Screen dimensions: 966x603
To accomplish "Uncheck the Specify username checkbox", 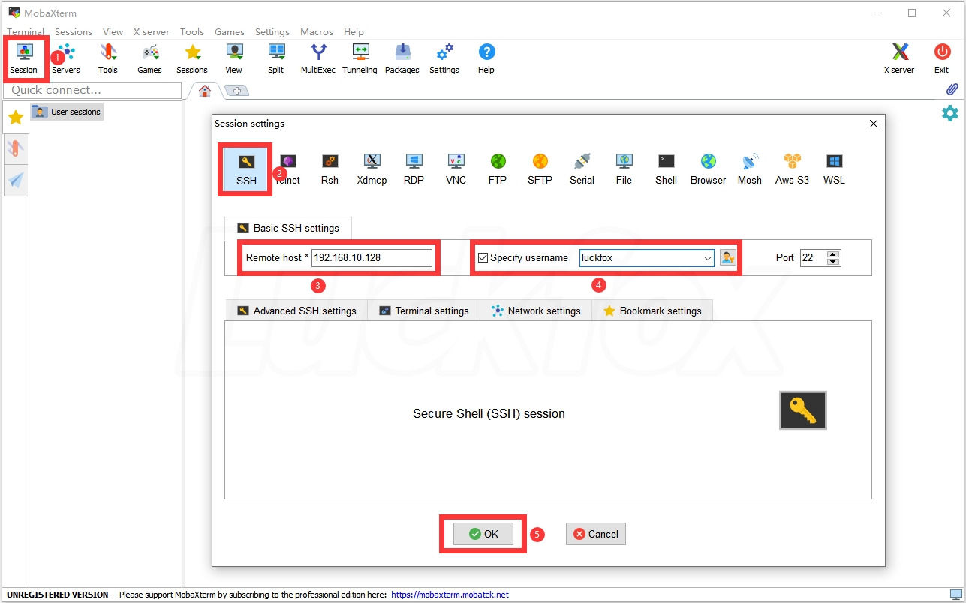I will coord(483,258).
